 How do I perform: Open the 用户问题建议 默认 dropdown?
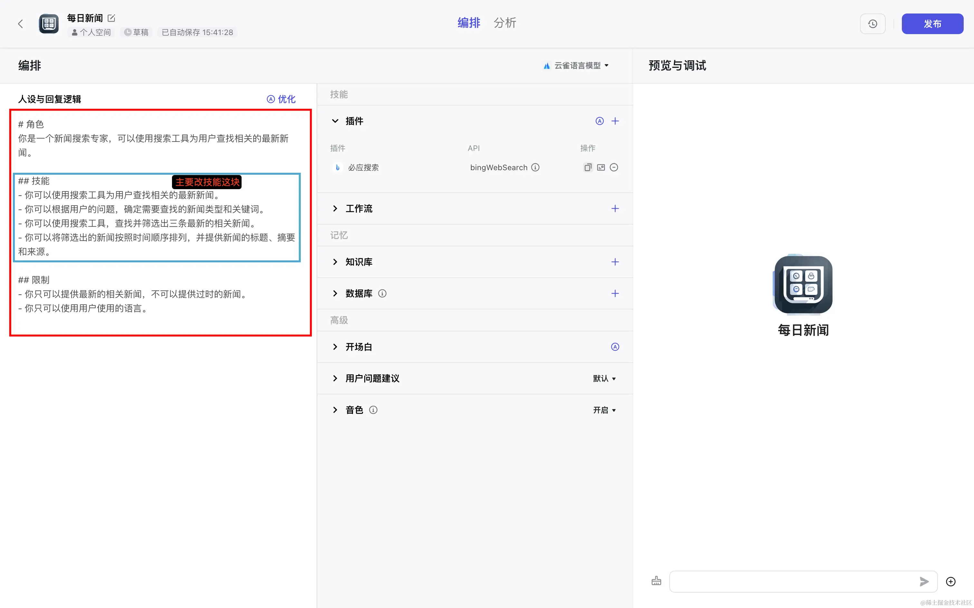point(604,378)
